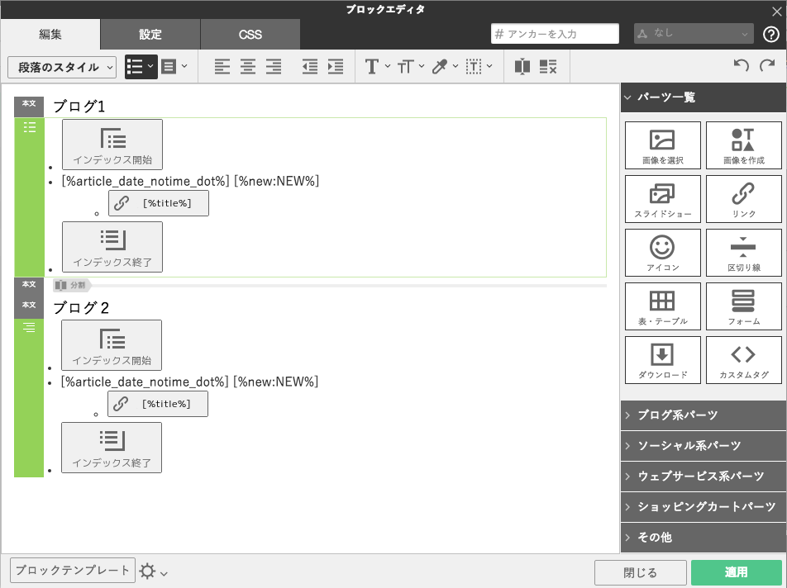This screenshot has width=787, height=588.
Task: Expand the ブログ系パーツ section
Action: coord(704,415)
